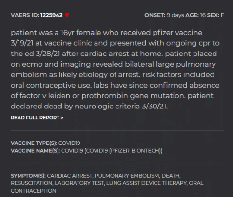233x197 pixels.
Task: Select LUNG ASSIST DEVICE THERAPY symptom
Action: pyautogui.click(x=146, y=183)
